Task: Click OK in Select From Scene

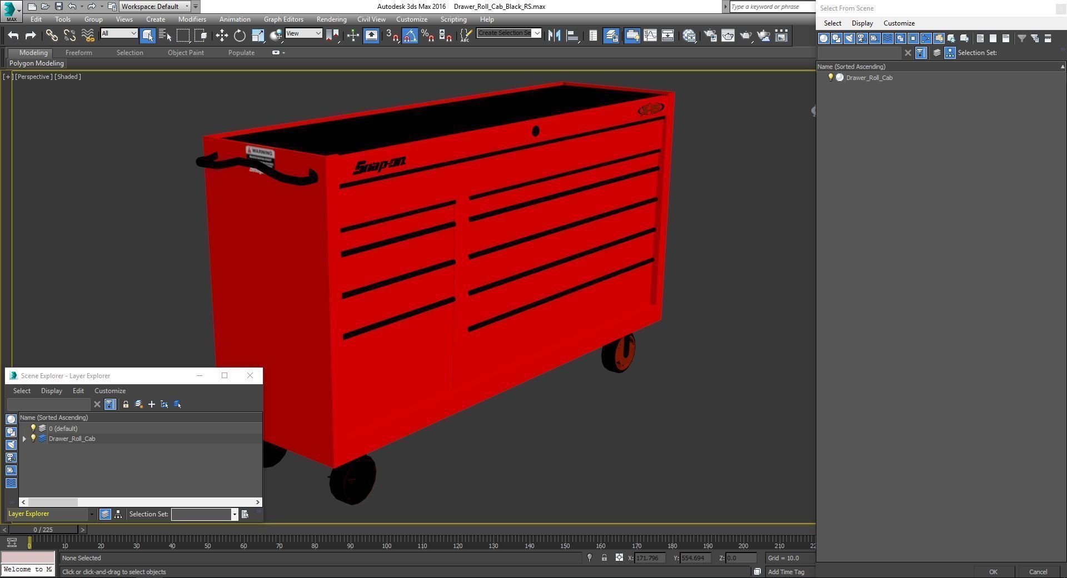Action: pyautogui.click(x=993, y=572)
